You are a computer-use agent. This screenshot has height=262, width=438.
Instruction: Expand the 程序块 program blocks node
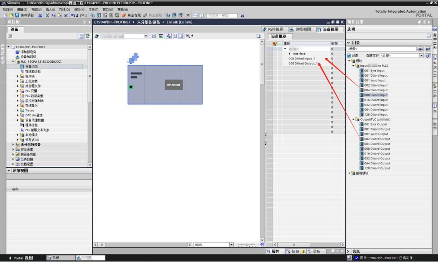(x=18, y=76)
